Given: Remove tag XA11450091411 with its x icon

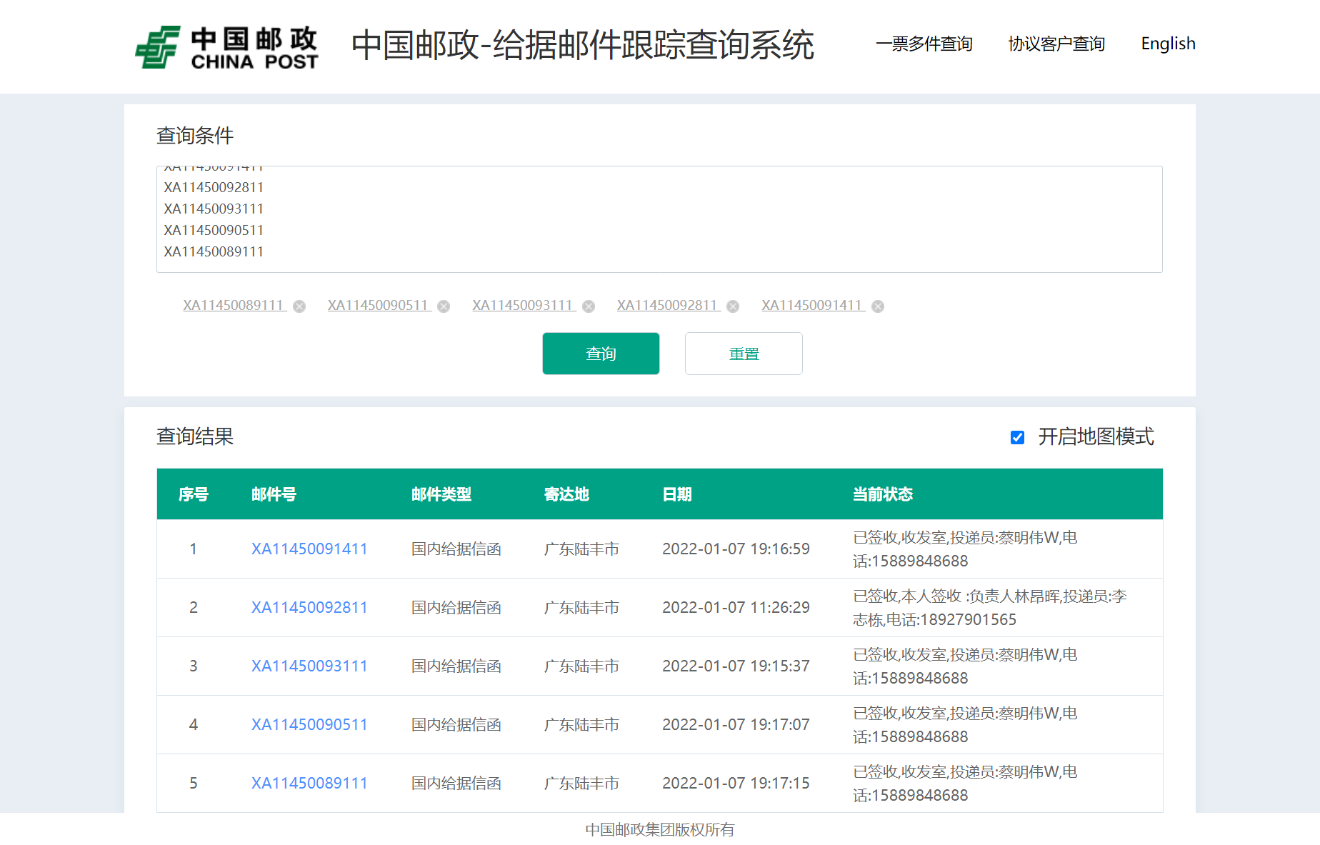Looking at the screenshot, I should 878,306.
